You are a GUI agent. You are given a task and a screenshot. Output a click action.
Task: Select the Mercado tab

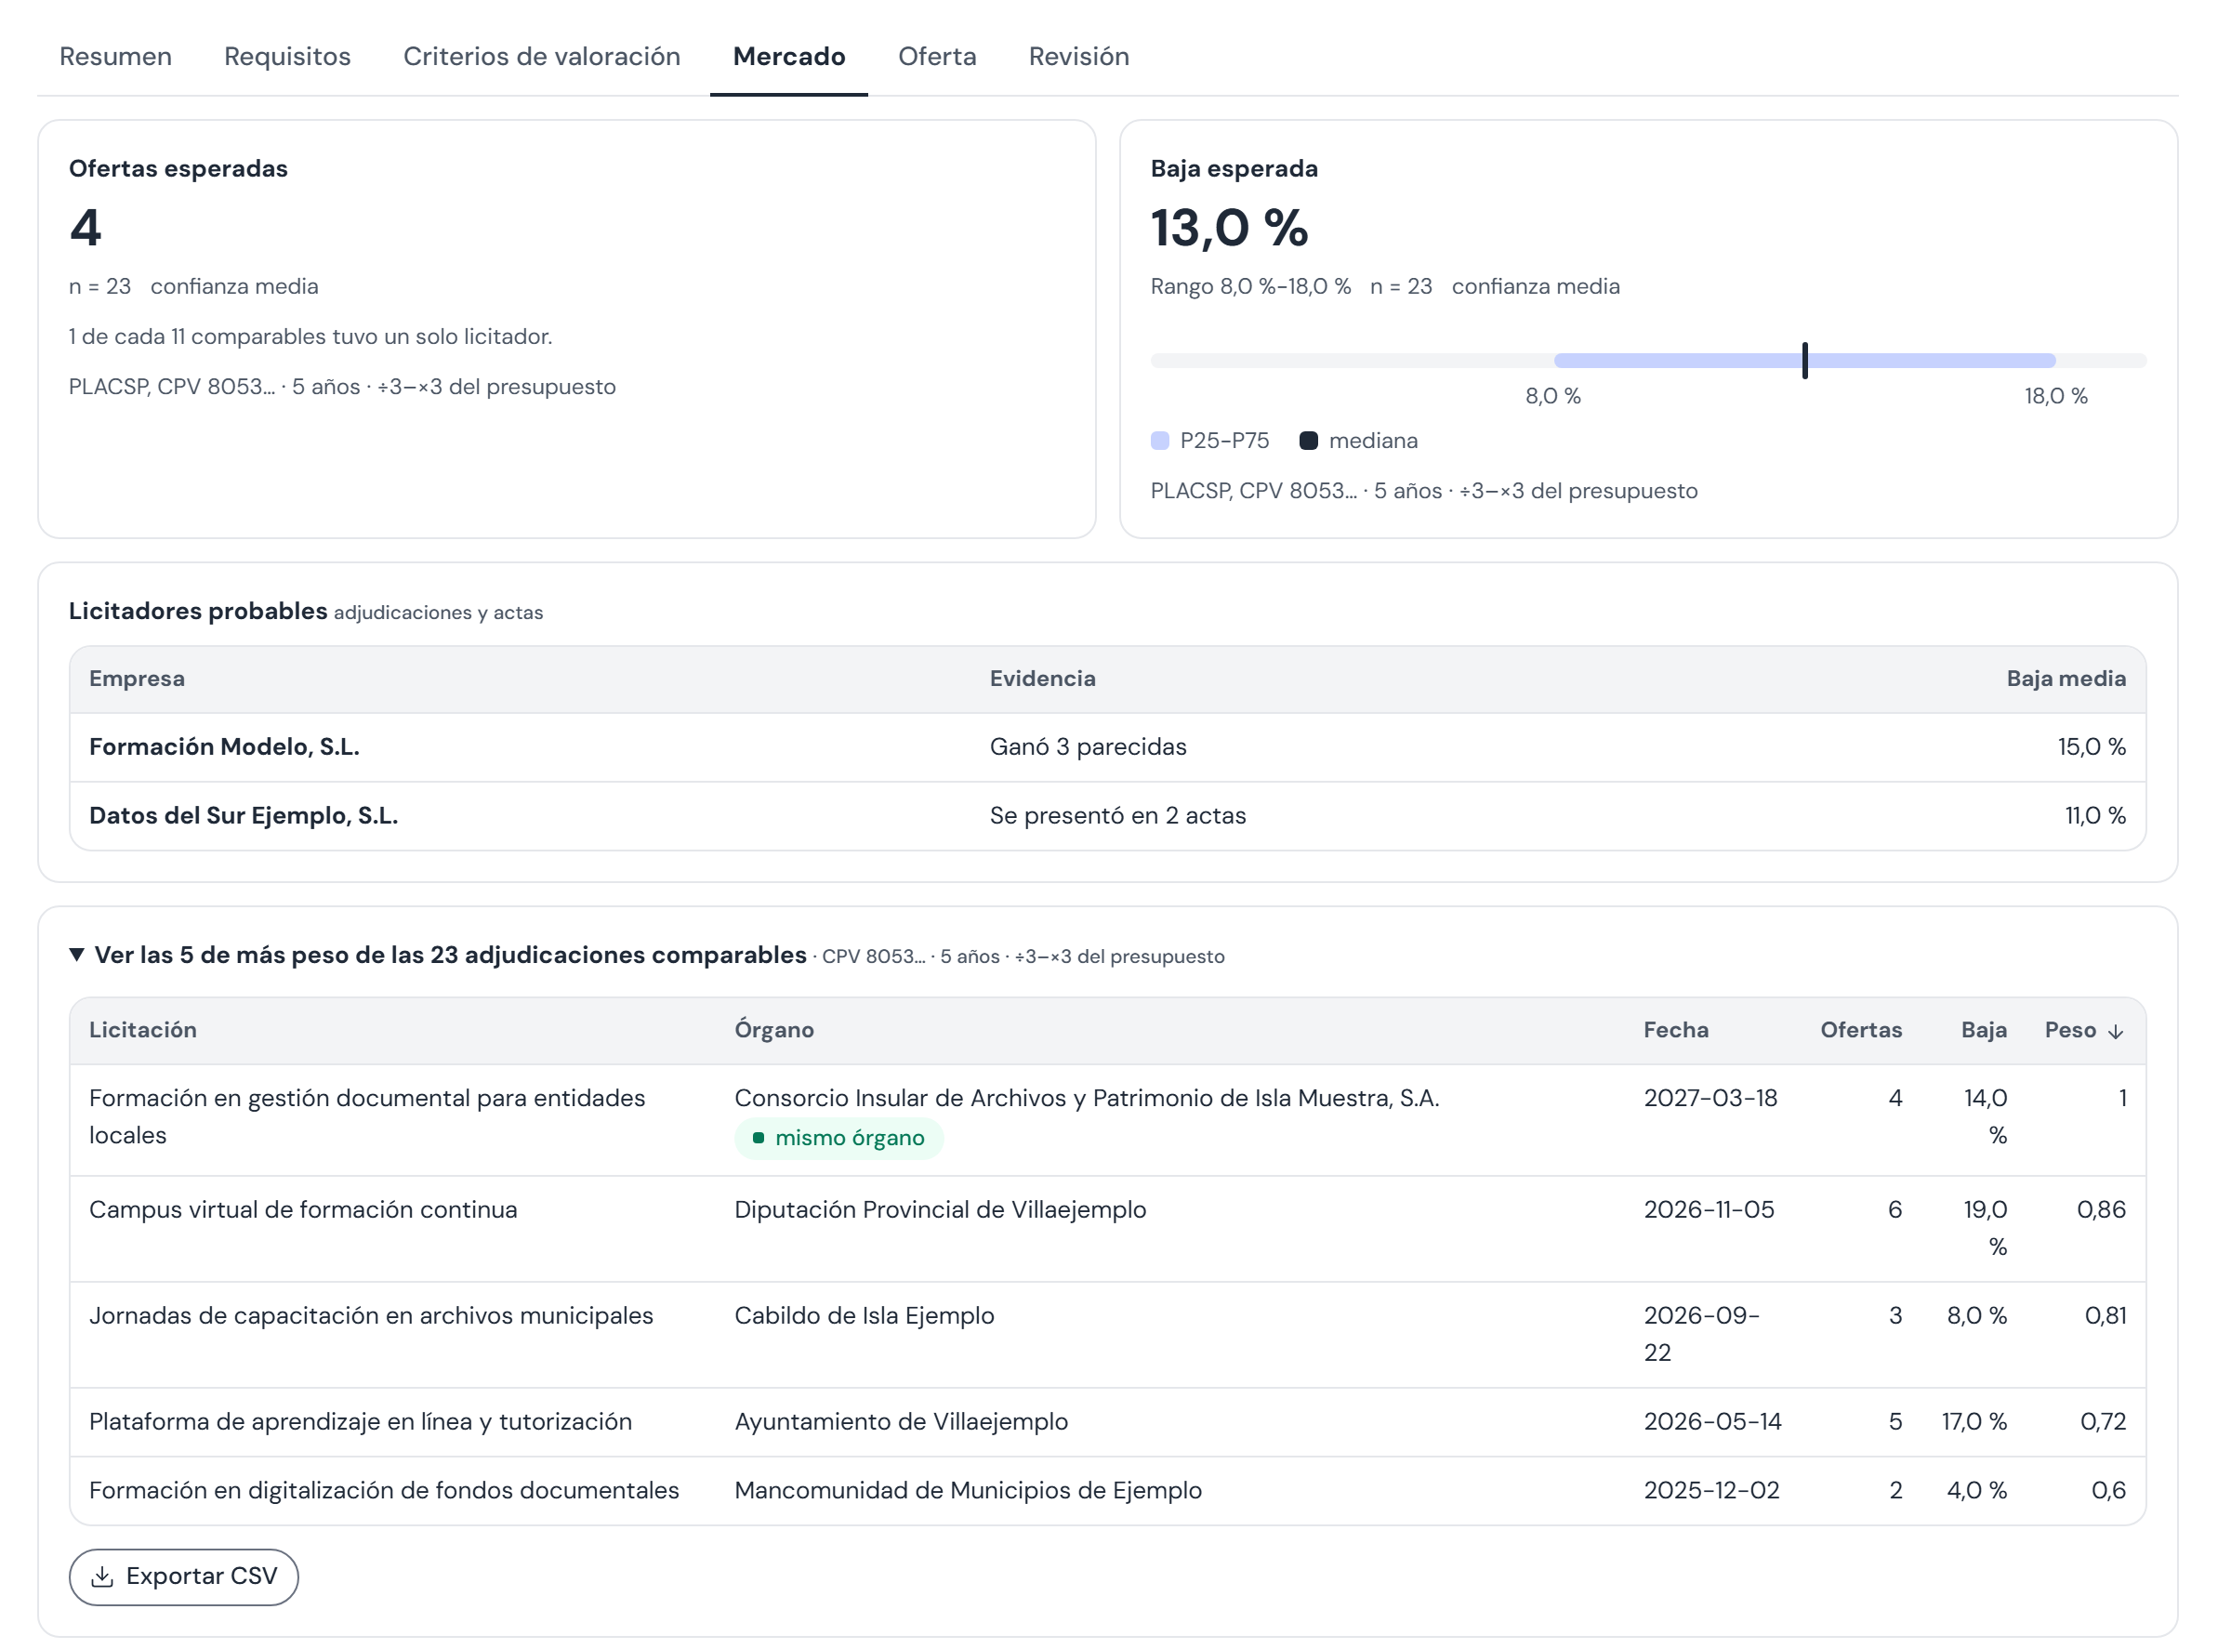point(789,57)
